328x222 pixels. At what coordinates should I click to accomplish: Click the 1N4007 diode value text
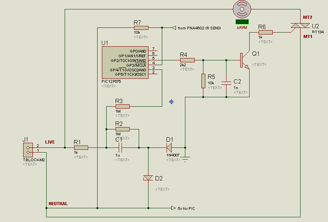tap(173, 155)
